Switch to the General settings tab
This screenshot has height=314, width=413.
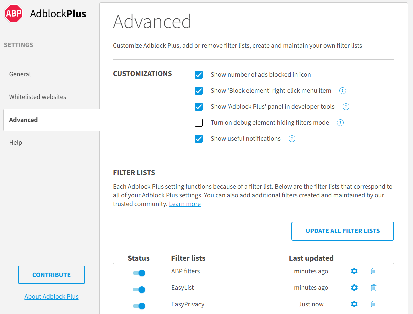(x=20, y=74)
